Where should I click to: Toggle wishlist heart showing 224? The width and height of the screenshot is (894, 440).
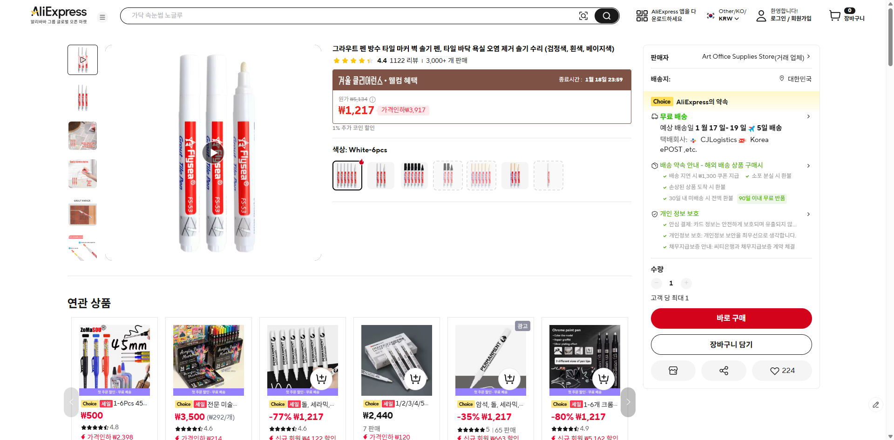pos(782,371)
